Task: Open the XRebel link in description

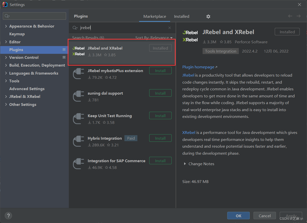Action: click(189, 132)
